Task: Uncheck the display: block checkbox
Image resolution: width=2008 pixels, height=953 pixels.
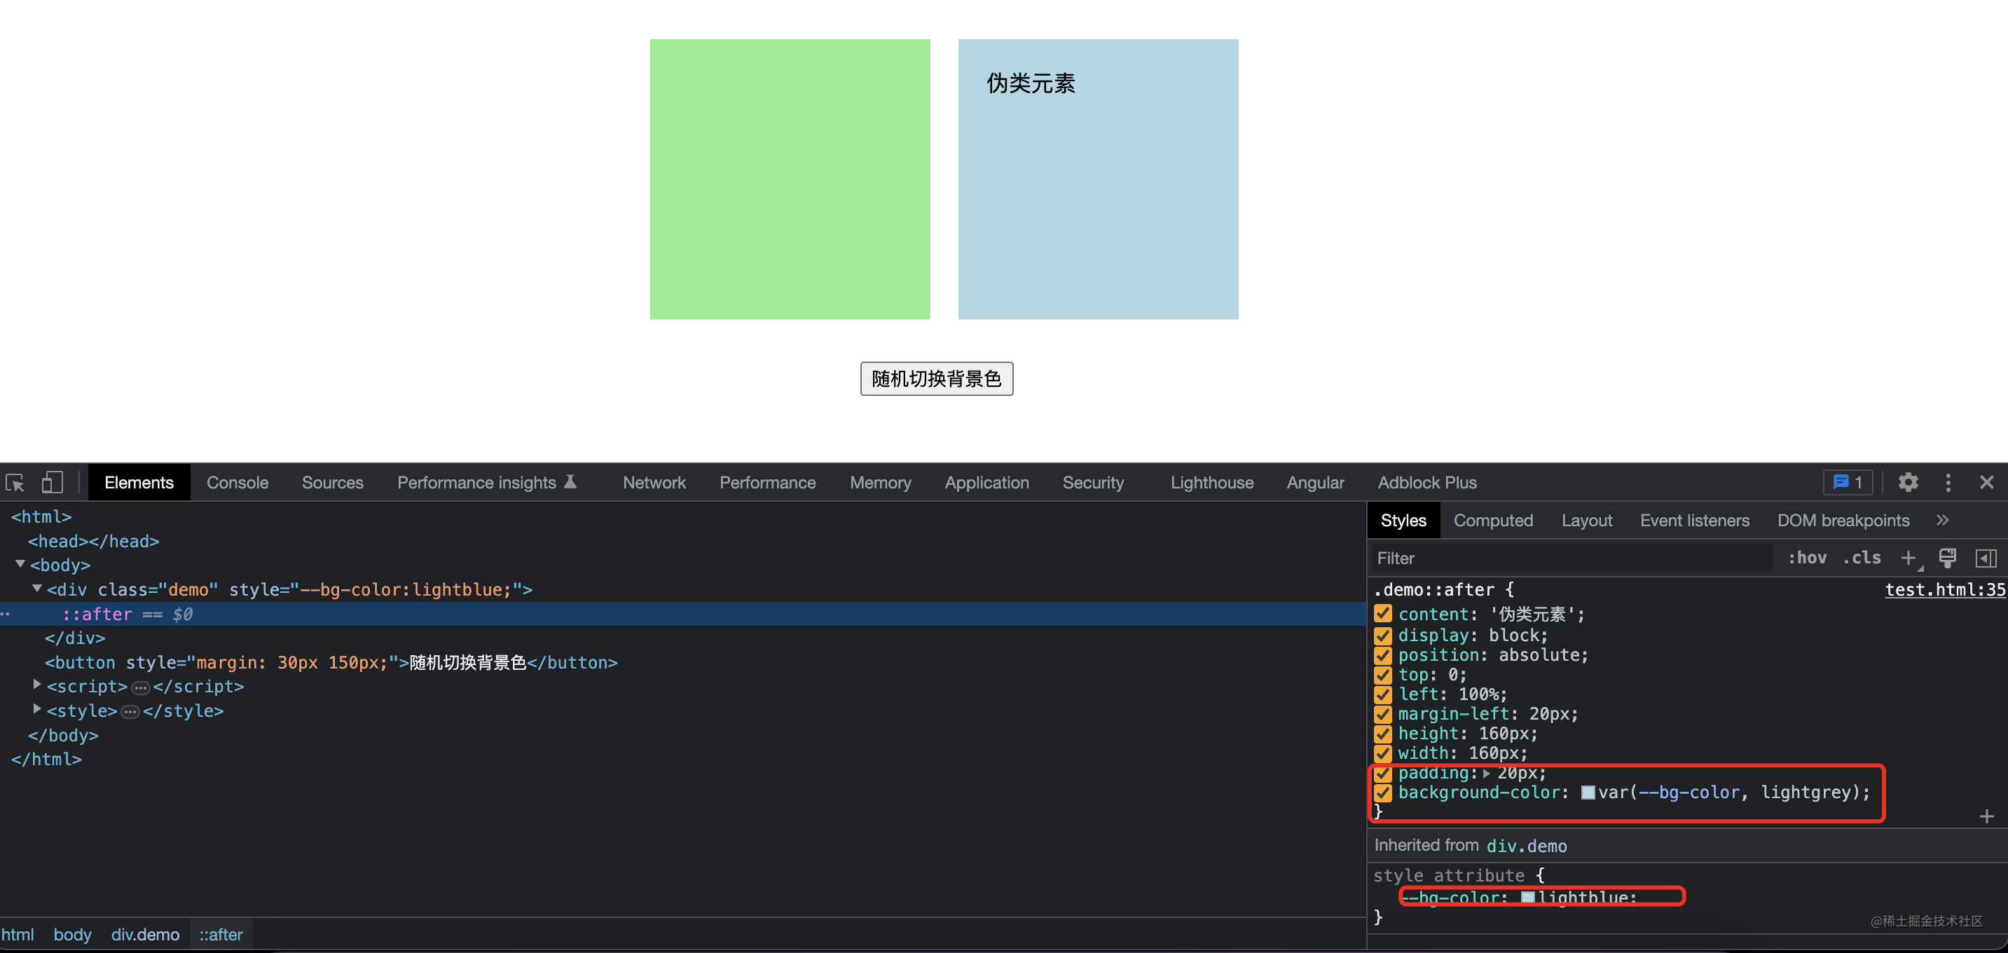Action: click(1383, 636)
